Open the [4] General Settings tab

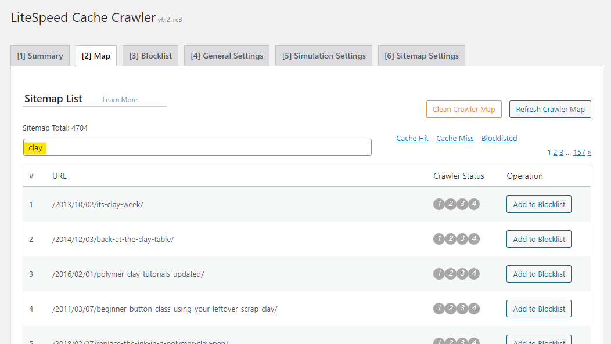click(227, 56)
